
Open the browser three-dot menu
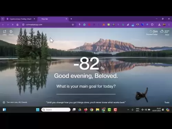169,24
